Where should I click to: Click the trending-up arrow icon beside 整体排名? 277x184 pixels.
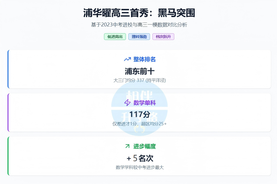127,59
